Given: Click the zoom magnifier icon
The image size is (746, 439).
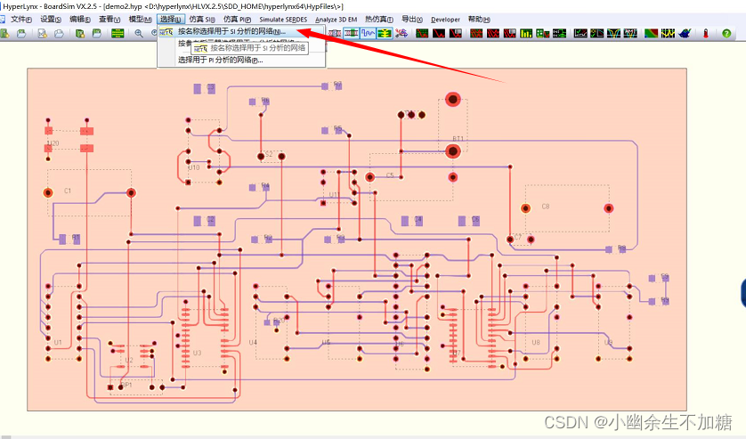Looking at the screenshot, I should pos(139,33).
